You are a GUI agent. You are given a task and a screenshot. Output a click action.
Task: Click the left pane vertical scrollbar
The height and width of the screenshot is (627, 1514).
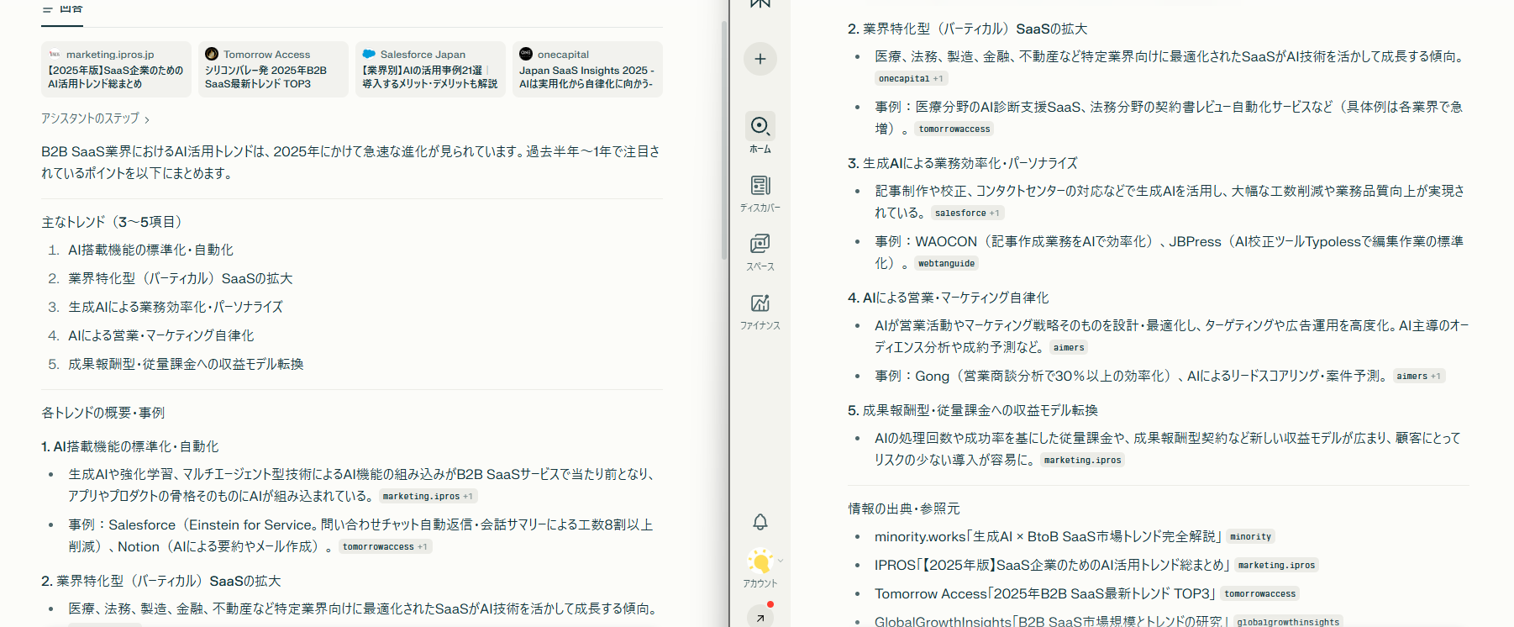724,140
